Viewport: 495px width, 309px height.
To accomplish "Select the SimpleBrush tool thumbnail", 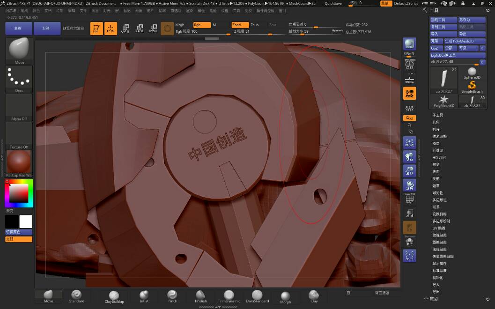I will pos(472,87).
